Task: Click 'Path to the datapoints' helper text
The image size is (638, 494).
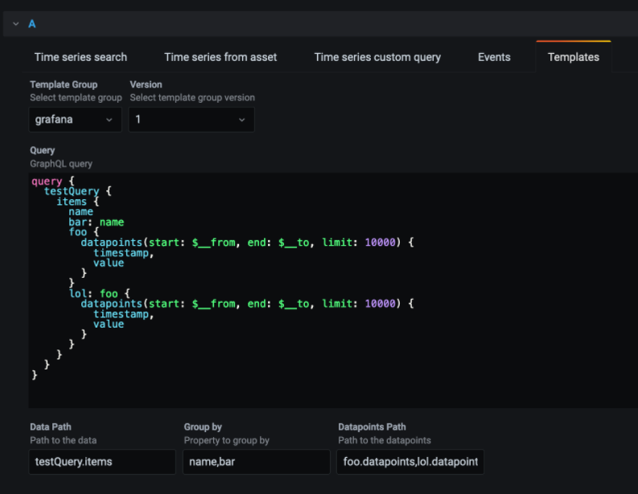Action: pyautogui.click(x=384, y=440)
